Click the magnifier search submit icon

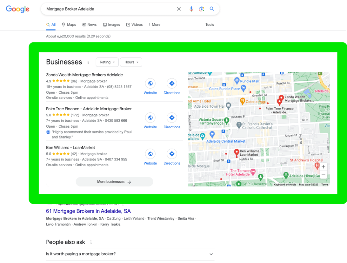pyautogui.click(x=212, y=9)
